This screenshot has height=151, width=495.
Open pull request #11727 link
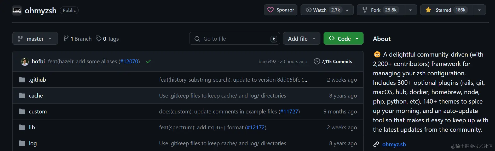(x=289, y=112)
